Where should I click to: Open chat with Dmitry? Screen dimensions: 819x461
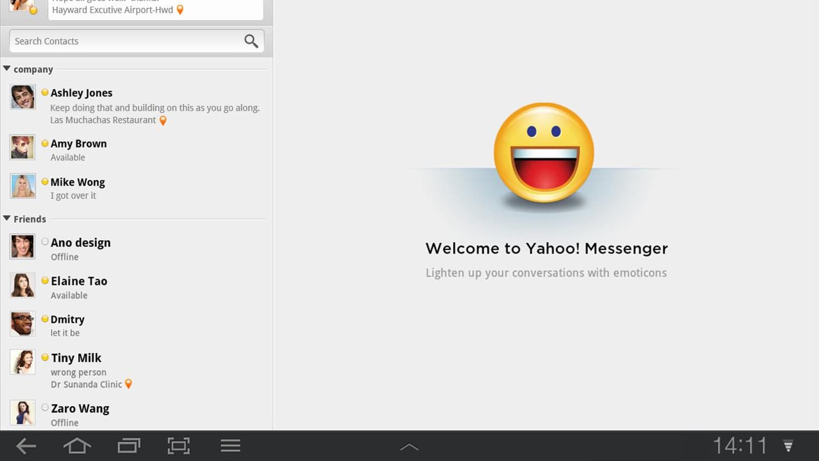[x=68, y=320]
